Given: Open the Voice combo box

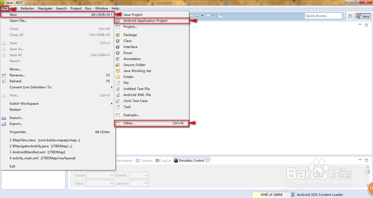Looking at the screenshot, I should tap(100, 175).
